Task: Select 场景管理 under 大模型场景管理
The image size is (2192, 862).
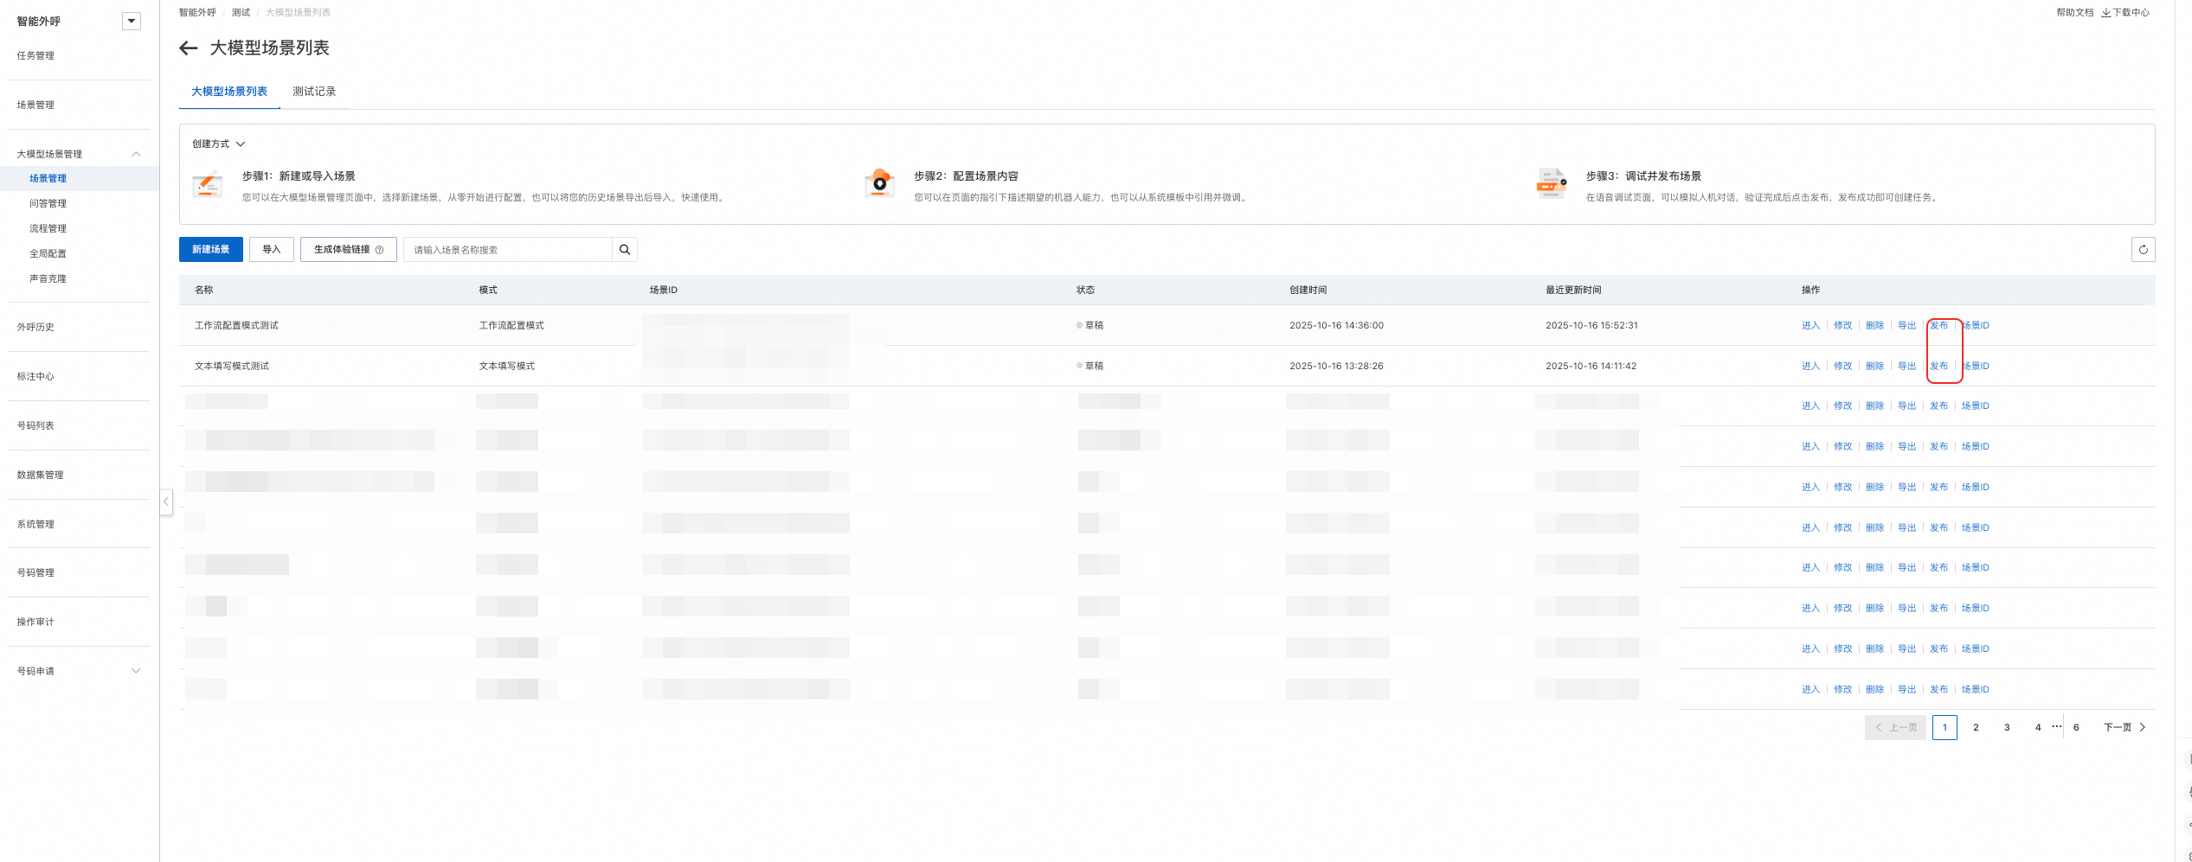Action: [x=48, y=178]
